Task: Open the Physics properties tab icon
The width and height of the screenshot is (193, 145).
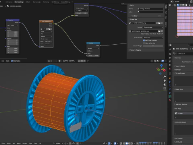Action: [170, 89]
